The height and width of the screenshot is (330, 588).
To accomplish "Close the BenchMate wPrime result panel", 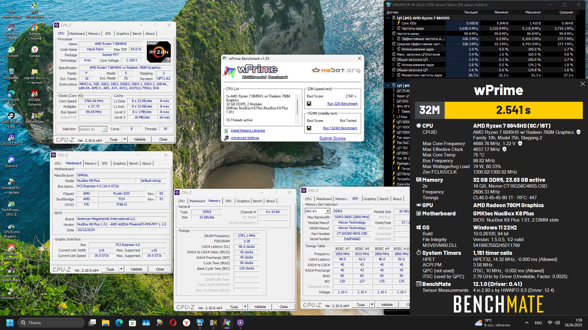I will tap(582, 84).
